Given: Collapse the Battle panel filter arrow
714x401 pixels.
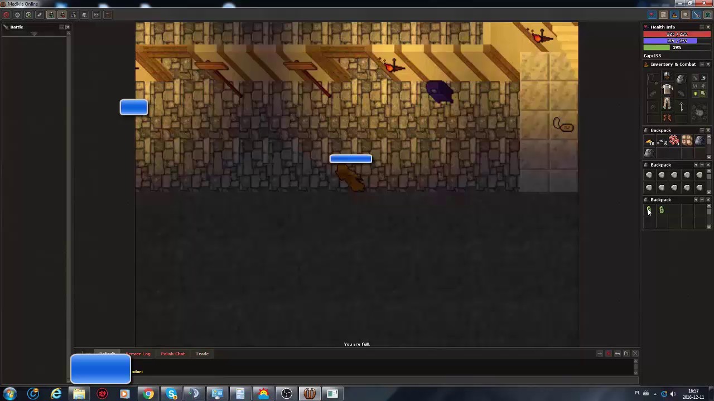Looking at the screenshot, I should pyautogui.click(x=34, y=35).
